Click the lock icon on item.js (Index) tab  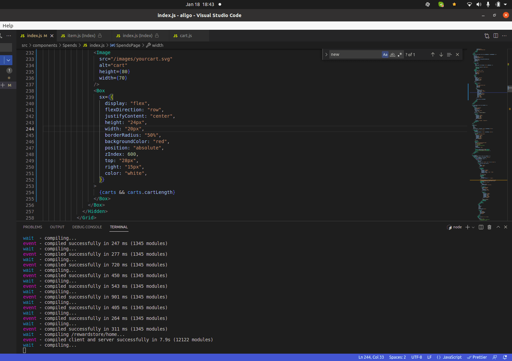(100, 35)
